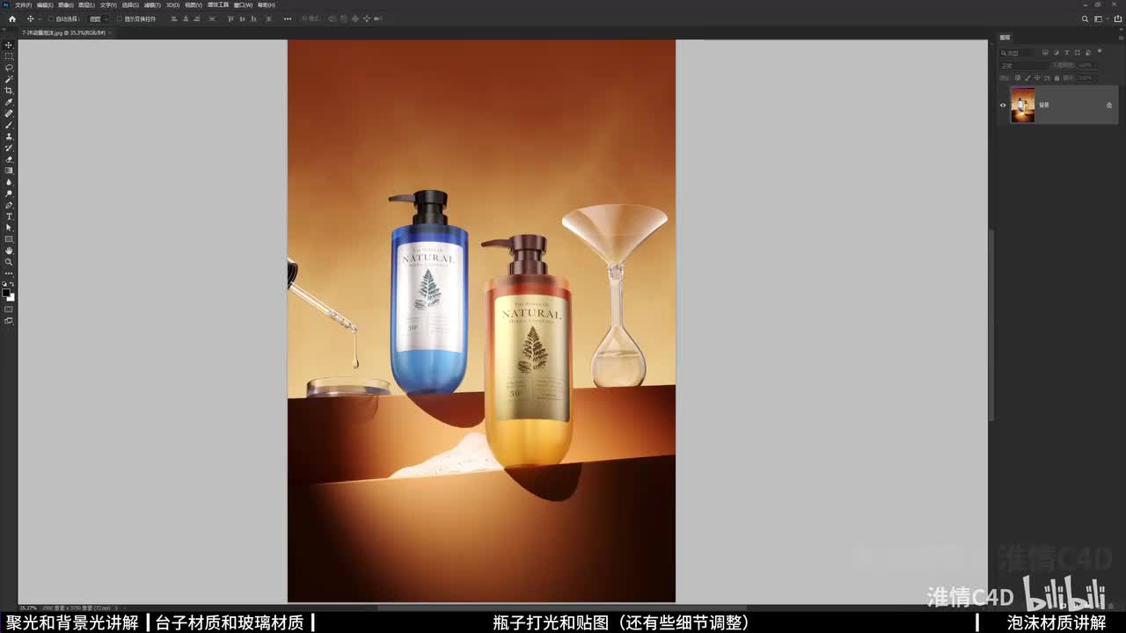This screenshot has width=1126, height=633.
Task: Open the Layers panel menu
Action: point(1120,38)
